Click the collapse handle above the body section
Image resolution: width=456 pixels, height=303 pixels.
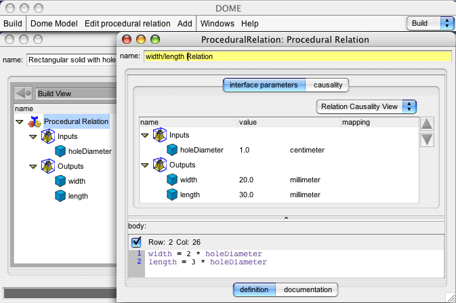click(286, 218)
